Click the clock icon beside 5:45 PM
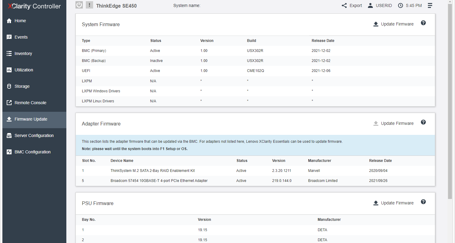 [x=401, y=5]
